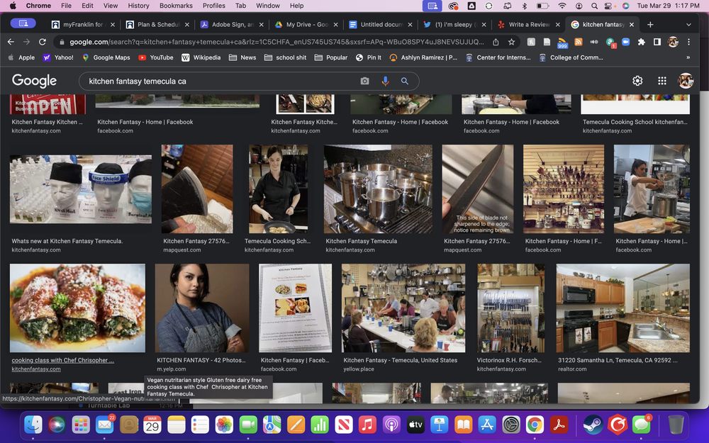
Task: Open the face shield mannequins image thumbnail
Action: click(80, 190)
